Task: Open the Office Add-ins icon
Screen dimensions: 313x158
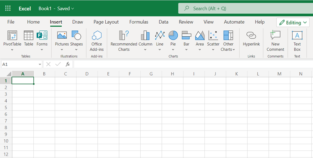Action: point(97,35)
